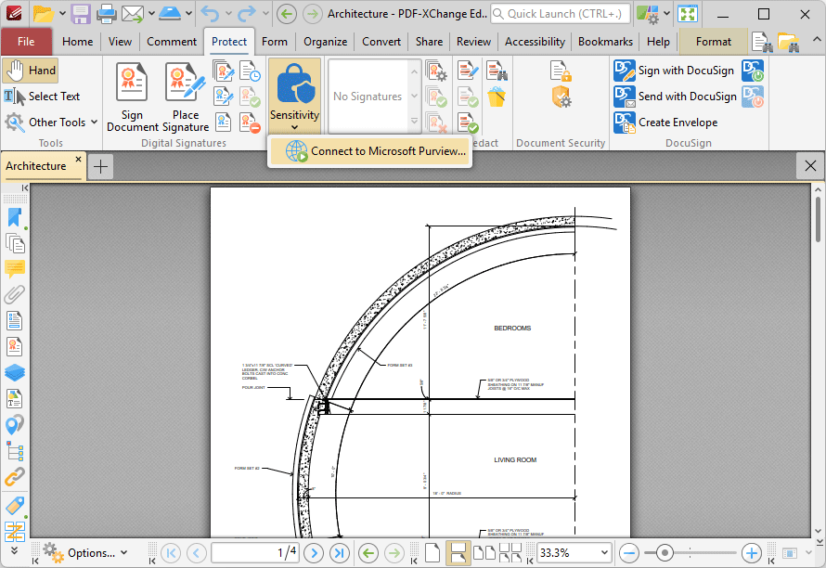Open the Layers pane from the sidebar
This screenshot has height=568, width=826.
click(x=15, y=372)
